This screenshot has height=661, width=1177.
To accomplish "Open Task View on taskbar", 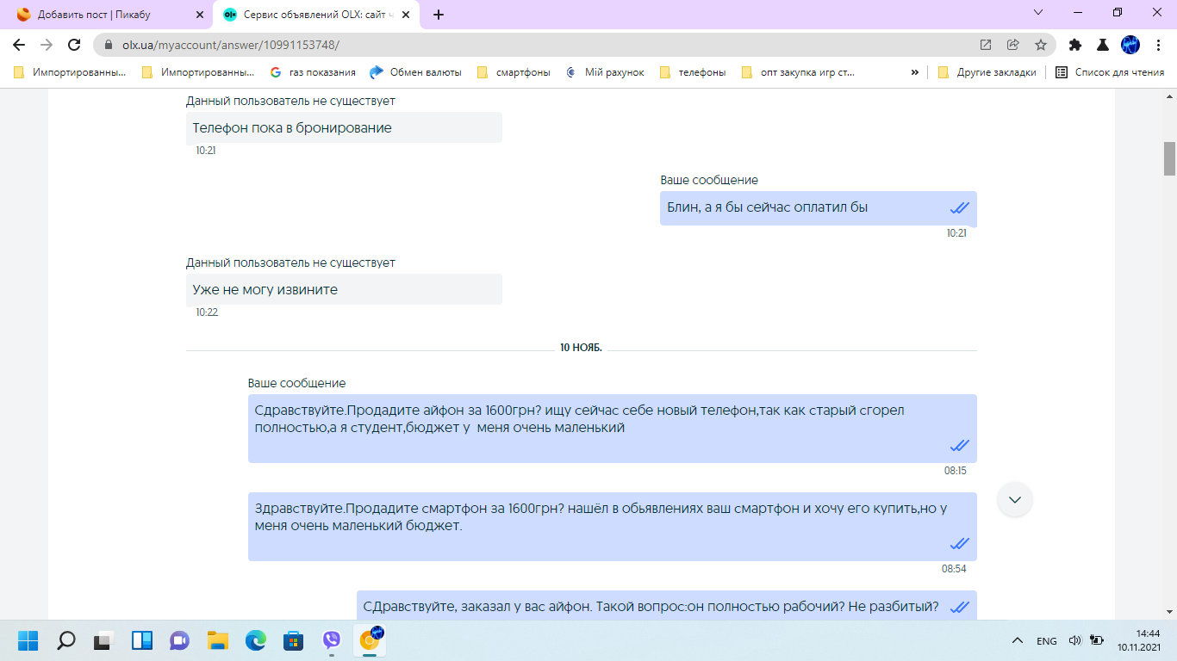I will click(103, 640).
